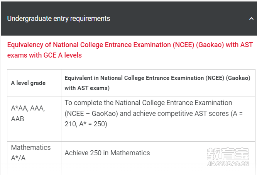Click the '210, A* = 250)' score text
The height and width of the screenshot is (175, 257).
(86, 124)
